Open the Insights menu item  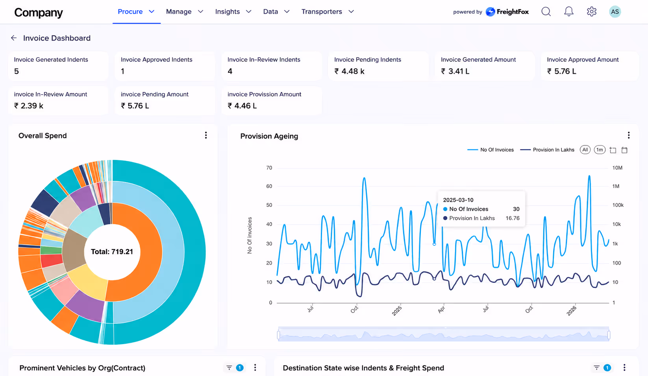228,12
